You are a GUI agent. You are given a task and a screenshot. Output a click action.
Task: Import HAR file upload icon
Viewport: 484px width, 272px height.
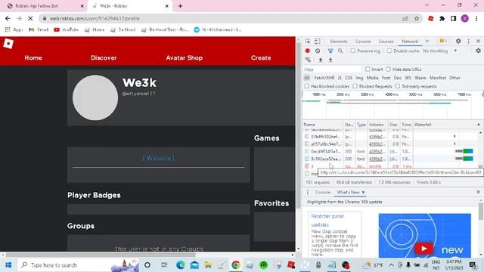[x=321, y=60]
